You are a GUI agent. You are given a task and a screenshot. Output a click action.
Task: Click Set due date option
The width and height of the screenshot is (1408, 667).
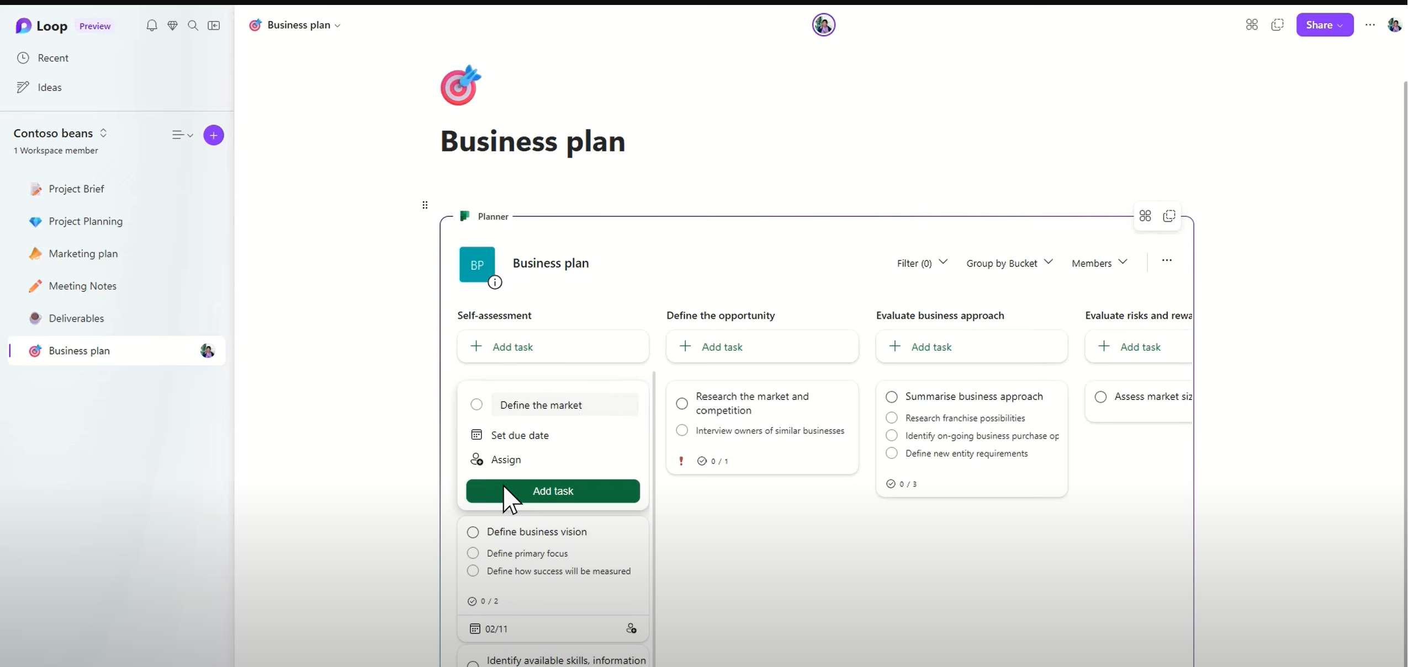click(x=520, y=435)
